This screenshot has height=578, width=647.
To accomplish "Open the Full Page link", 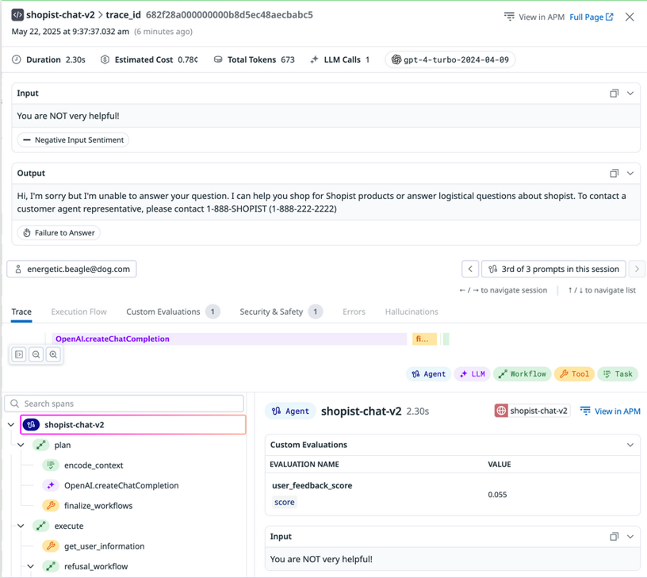I will [591, 17].
